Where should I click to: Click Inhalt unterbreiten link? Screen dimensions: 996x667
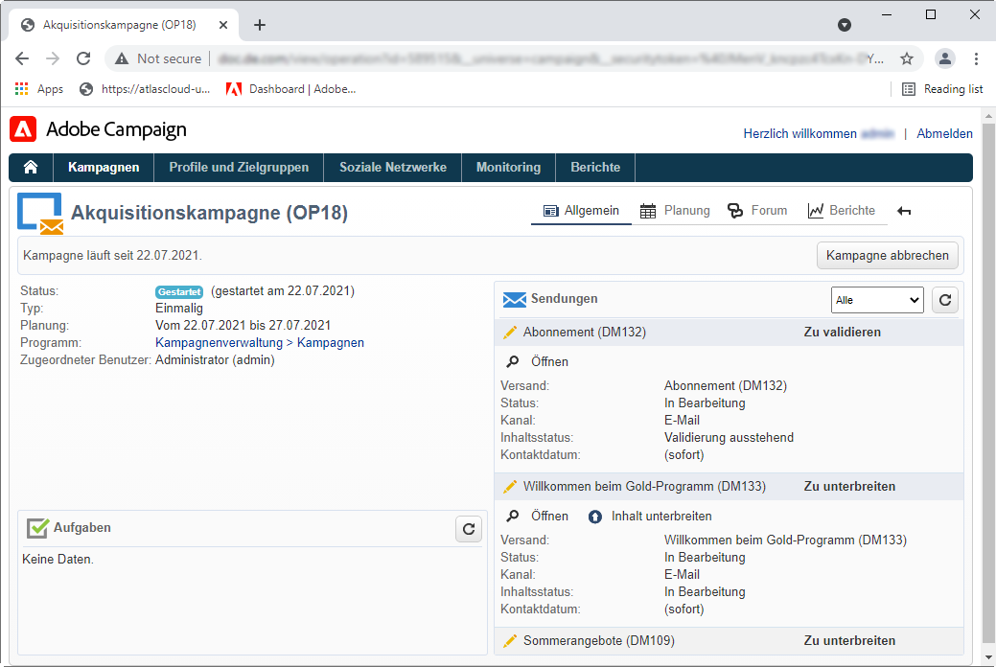661,516
